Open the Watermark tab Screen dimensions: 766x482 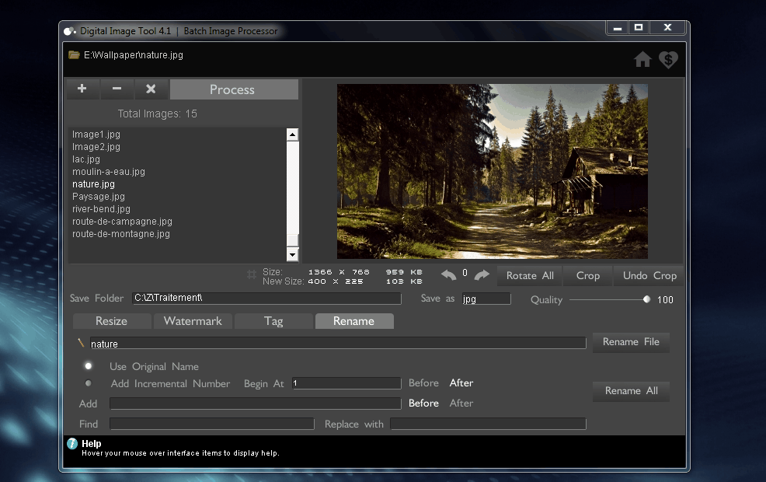coord(193,321)
